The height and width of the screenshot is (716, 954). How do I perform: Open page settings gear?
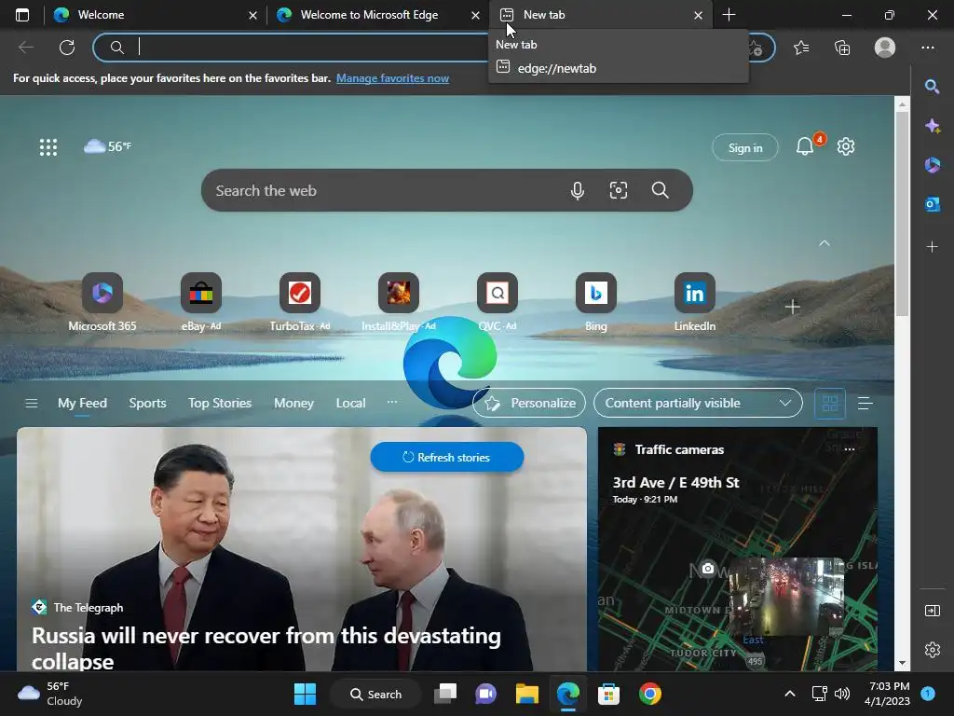tap(846, 146)
